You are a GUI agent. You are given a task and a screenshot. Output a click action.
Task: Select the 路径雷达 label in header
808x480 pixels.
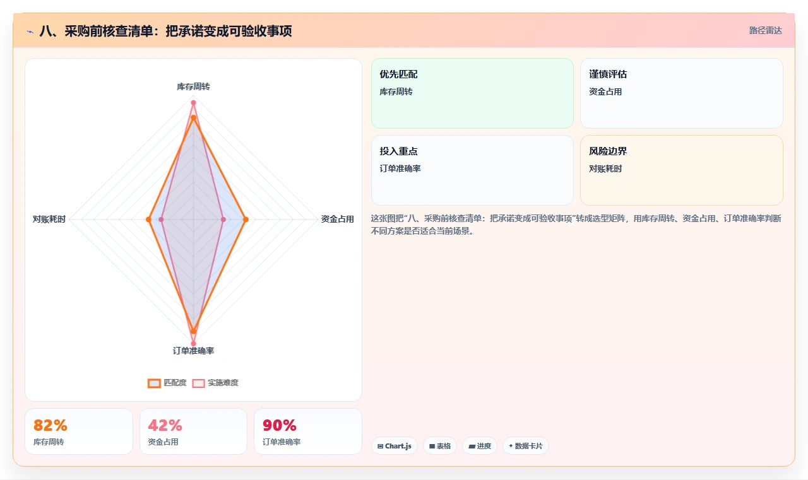tap(765, 30)
